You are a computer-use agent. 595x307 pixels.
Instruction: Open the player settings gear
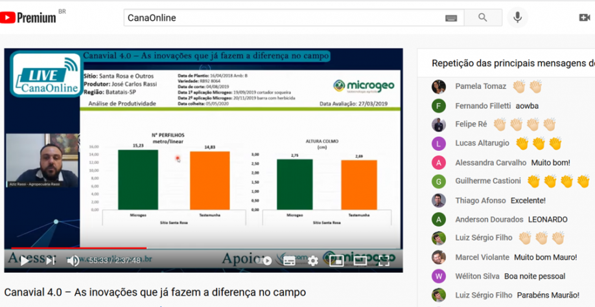(x=313, y=260)
